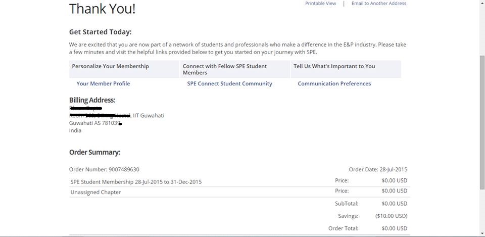Click the scrollbar down arrow
This screenshot has width=485, height=237.
click(x=482, y=233)
